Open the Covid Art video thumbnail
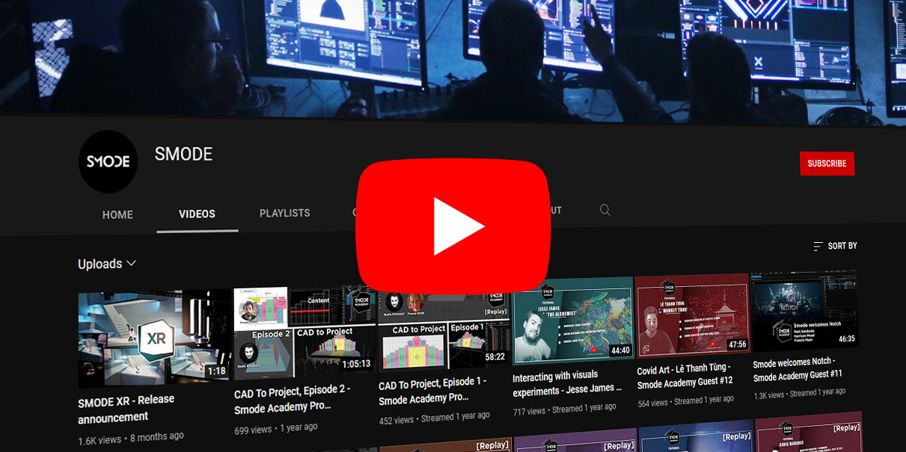This screenshot has height=452, width=906. (692, 314)
